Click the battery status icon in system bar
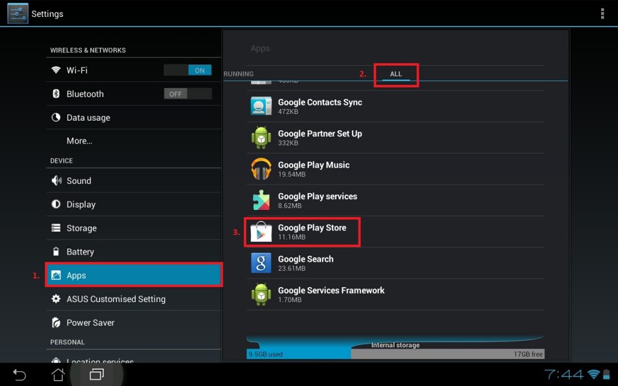 (607, 374)
